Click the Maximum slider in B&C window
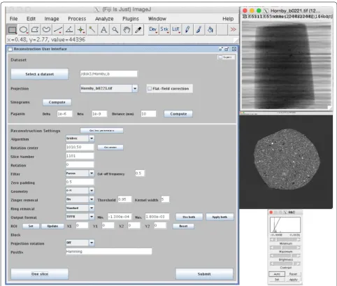Screen dimensions: 337x286 point(285,248)
